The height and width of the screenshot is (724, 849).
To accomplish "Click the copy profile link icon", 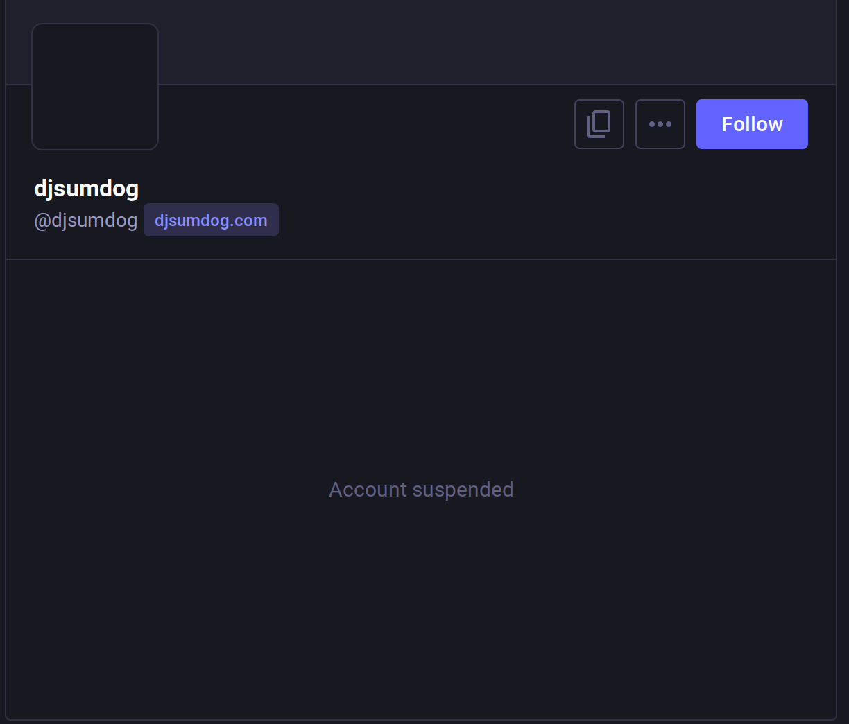I will (599, 124).
